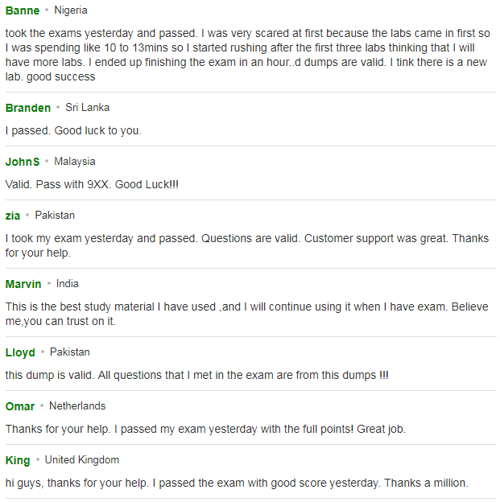Click reviewer name Lloyd
The image size is (500, 502).
(x=20, y=352)
